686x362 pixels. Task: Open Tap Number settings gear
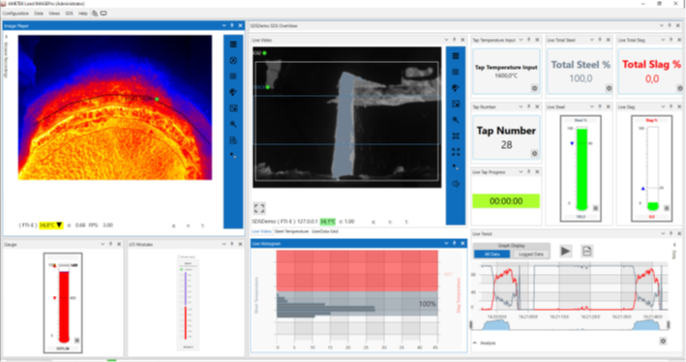534,154
